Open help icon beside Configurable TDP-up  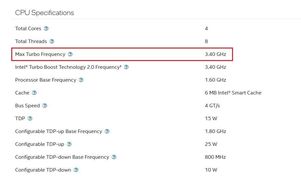coord(69,144)
